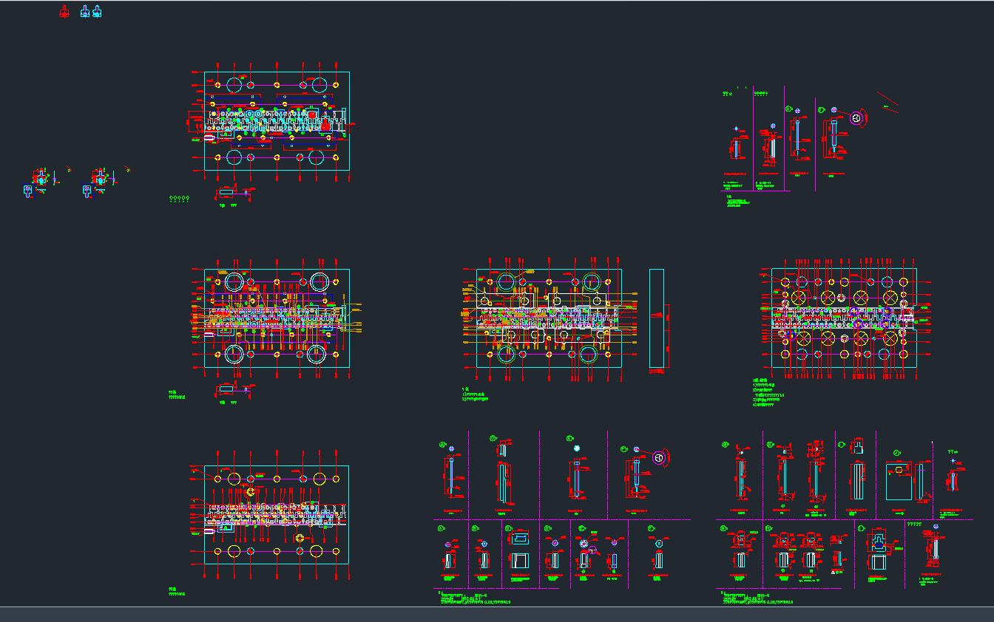Select the first small assembly at far left
Viewport: 994px width, 622px height.
click(40, 180)
